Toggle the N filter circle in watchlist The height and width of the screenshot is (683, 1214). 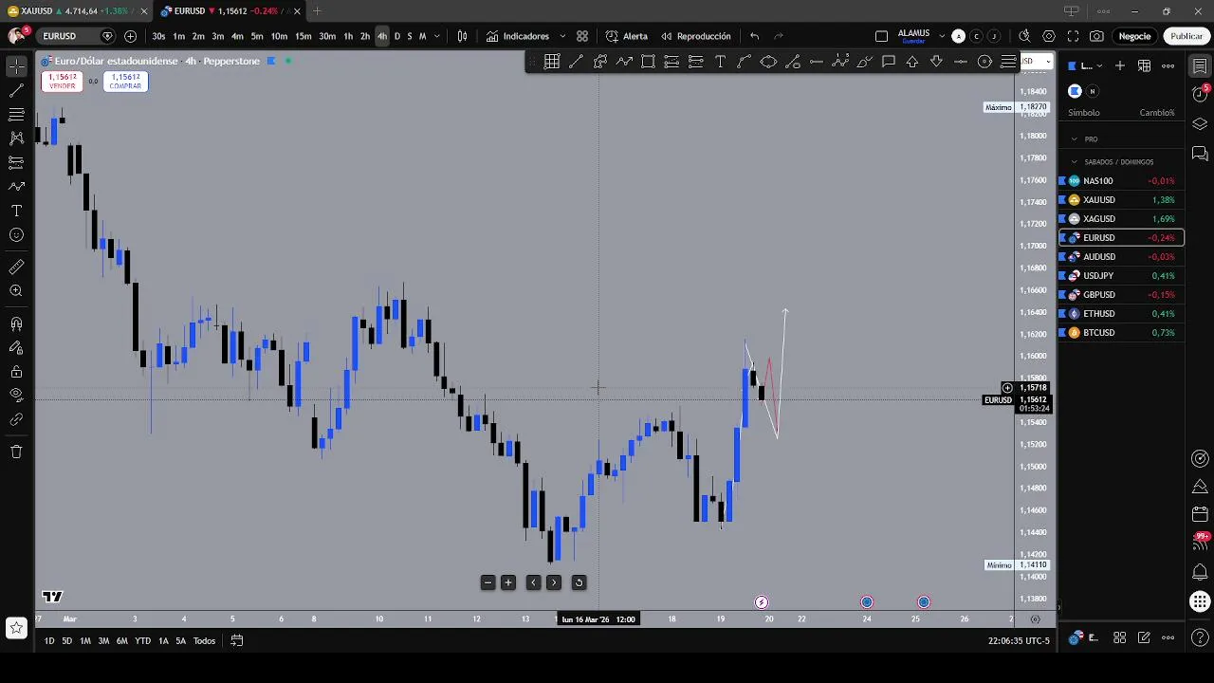click(x=1093, y=91)
